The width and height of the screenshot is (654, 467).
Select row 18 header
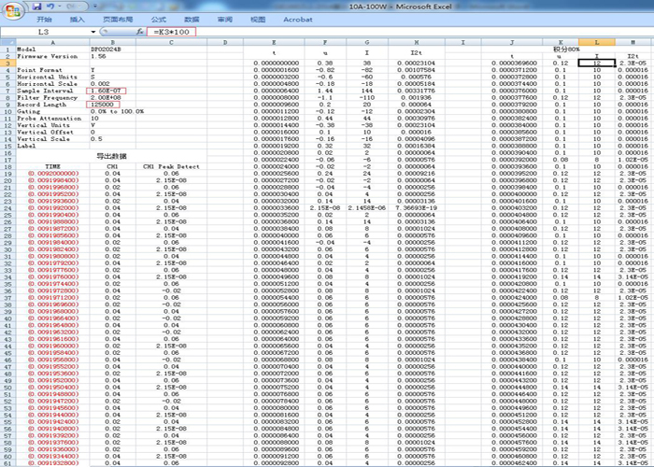click(7, 166)
